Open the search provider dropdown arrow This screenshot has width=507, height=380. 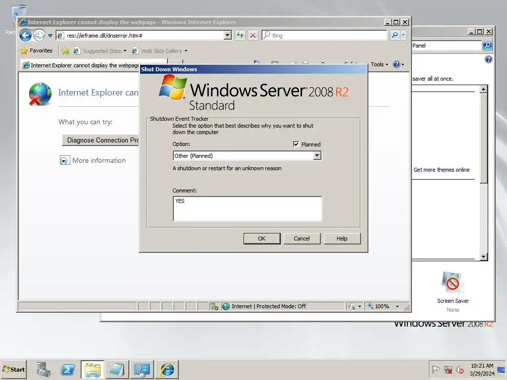(403, 35)
